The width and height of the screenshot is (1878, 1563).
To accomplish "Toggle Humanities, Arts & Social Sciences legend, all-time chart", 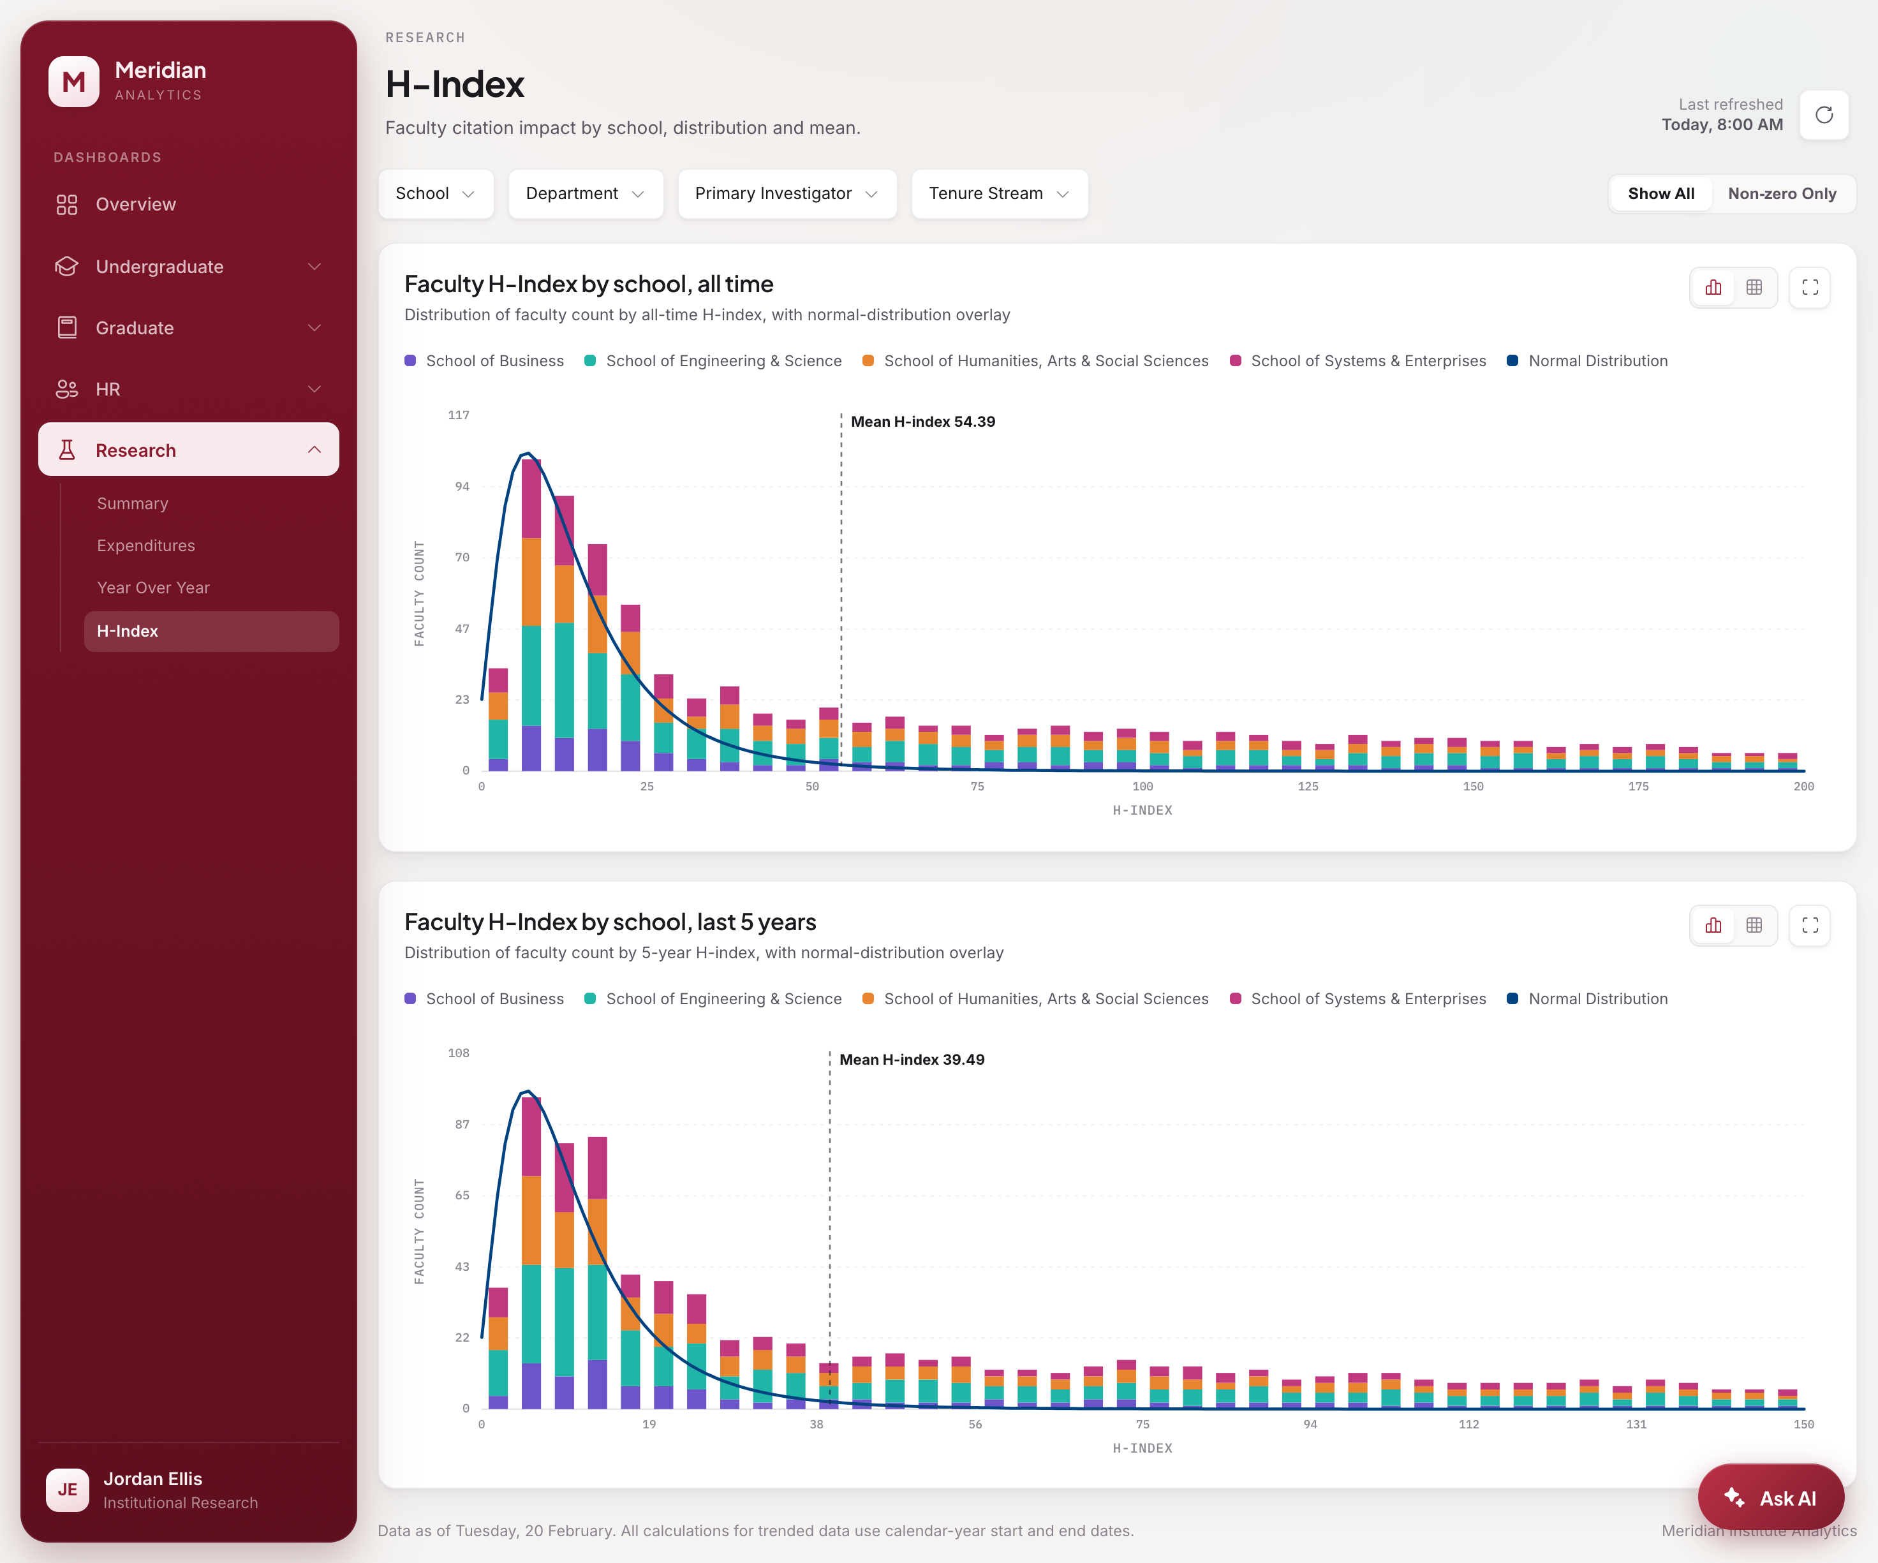I will [x=1035, y=361].
